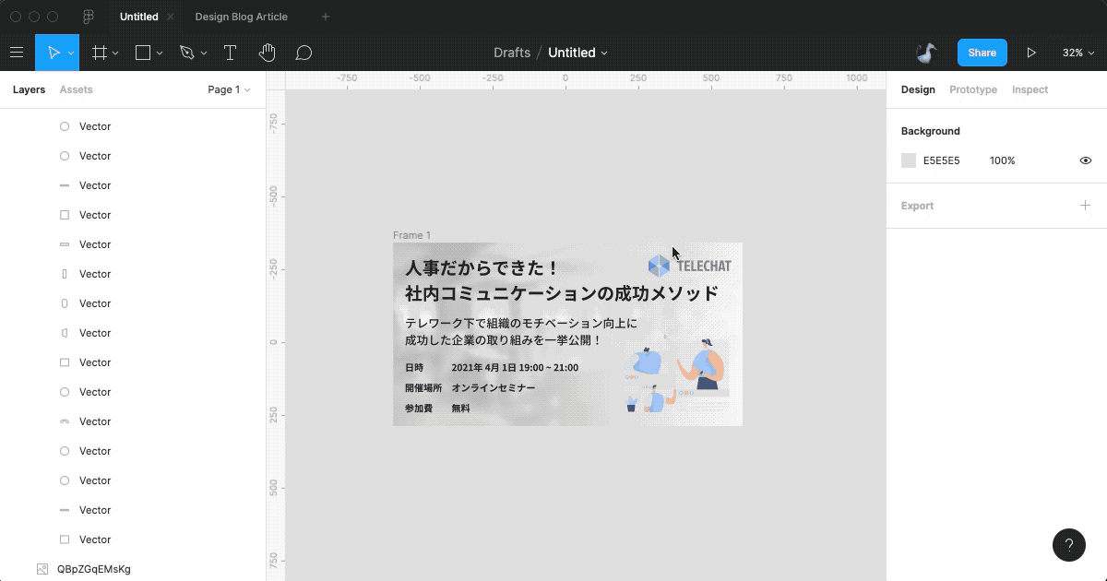The width and height of the screenshot is (1107, 581).
Task: Select the Hand tool
Action: coord(268,53)
